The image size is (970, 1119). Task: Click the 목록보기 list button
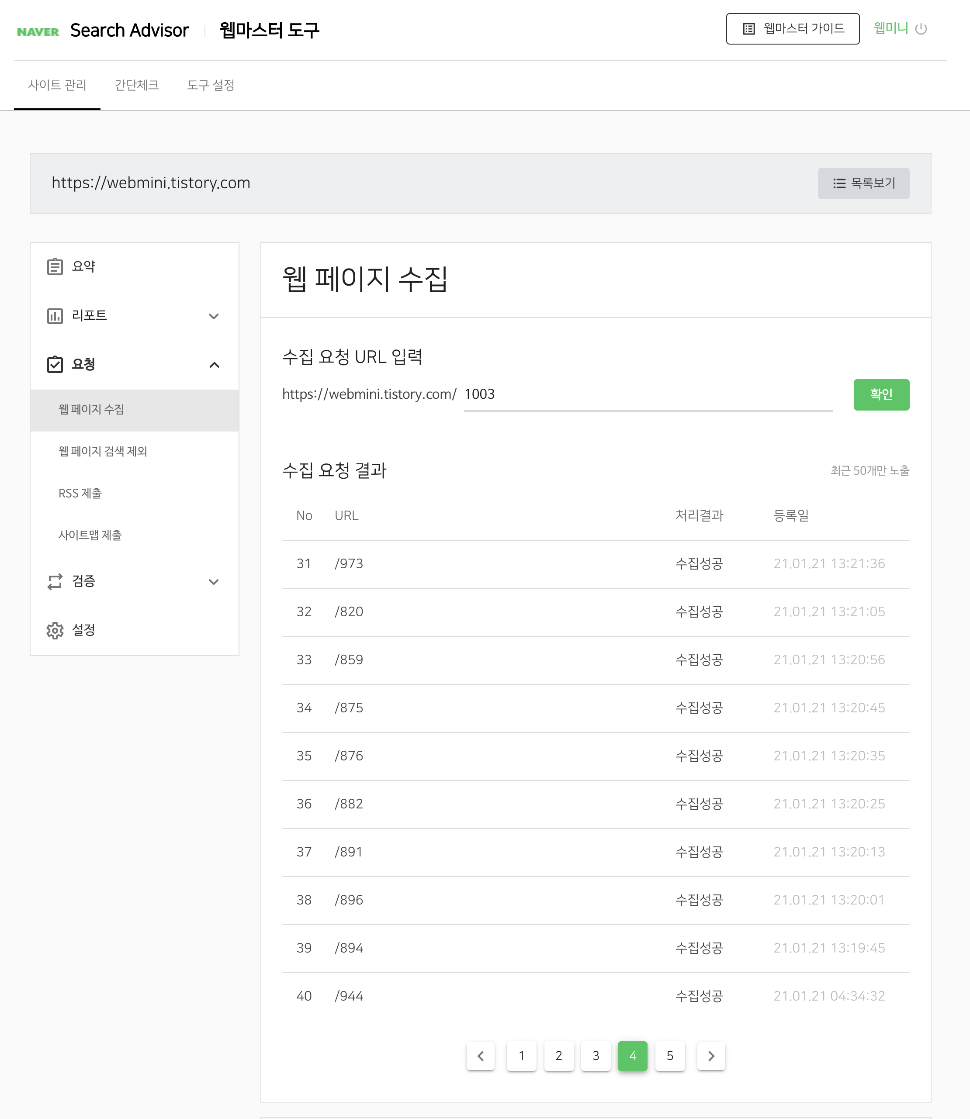(x=863, y=183)
